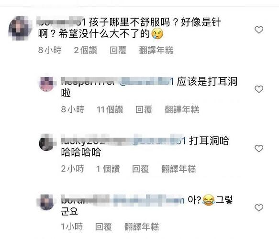Translate the Korean 그렇군요 reply
279x239 pixels.
pyautogui.click(x=142, y=227)
